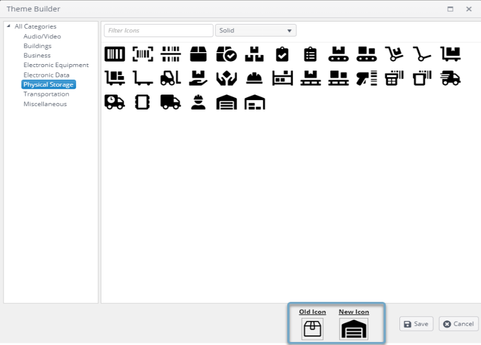Image resolution: width=481 pixels, height=345 pixels.
Task: Select the clipboard list icon
Action: click(x=310, y=55)
